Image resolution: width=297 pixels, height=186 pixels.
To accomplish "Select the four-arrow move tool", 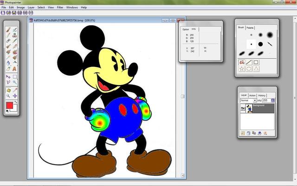I will click(x=15, y=96).
